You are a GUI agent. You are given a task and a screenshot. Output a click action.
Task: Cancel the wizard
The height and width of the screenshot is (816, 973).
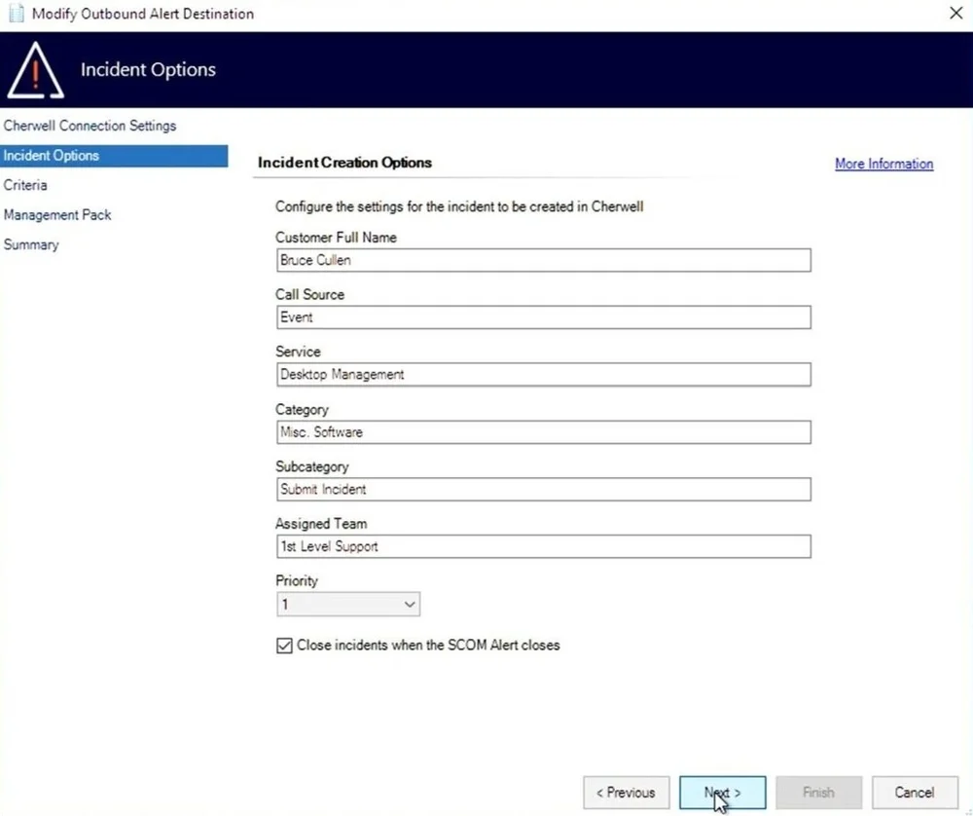point(915,793)
